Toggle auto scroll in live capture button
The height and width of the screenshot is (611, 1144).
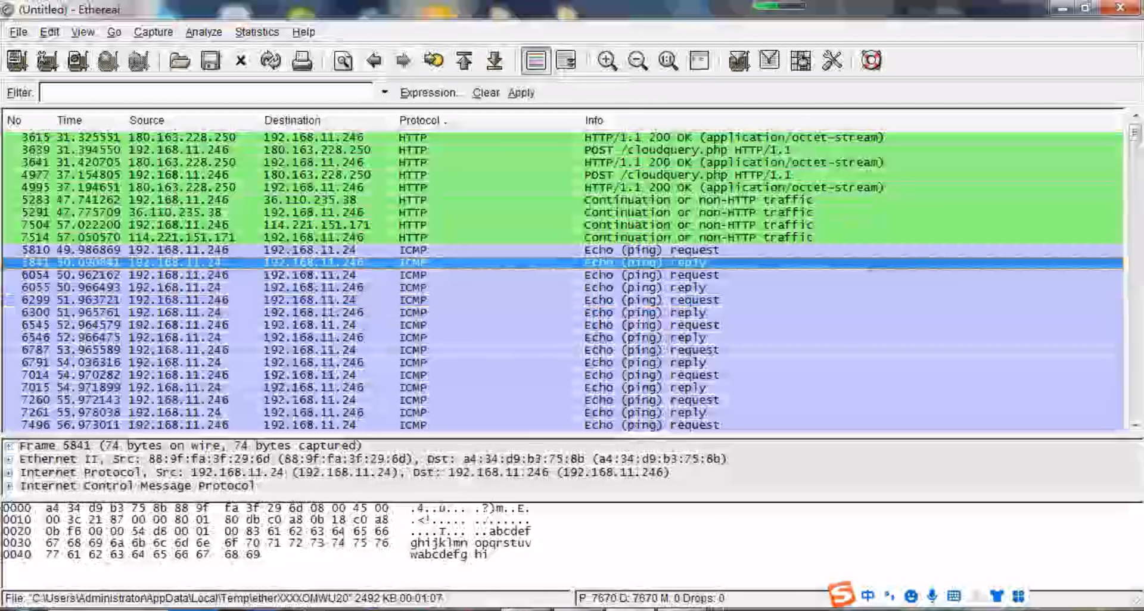coord(565,61)
